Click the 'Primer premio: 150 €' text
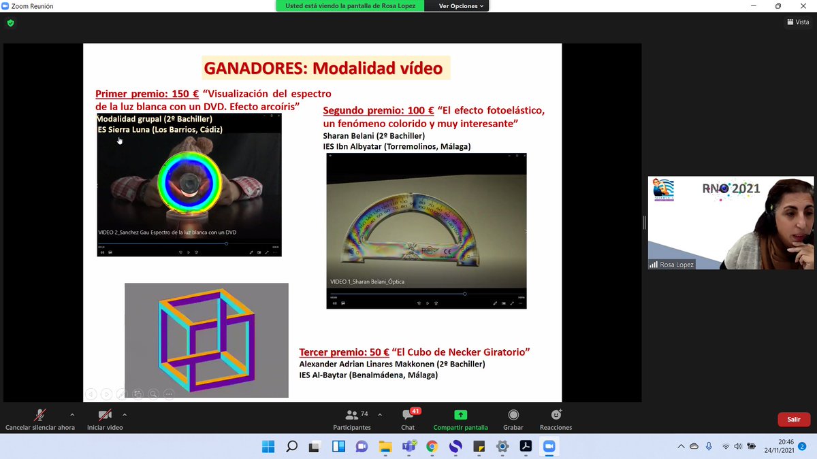The width and height of the screenshot is (817, 459). point(147,94)
